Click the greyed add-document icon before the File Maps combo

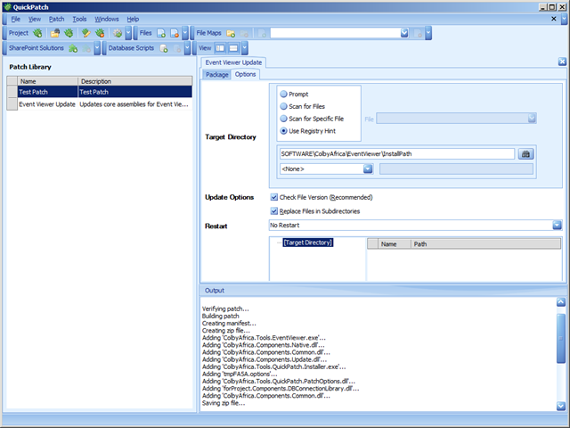262,33
